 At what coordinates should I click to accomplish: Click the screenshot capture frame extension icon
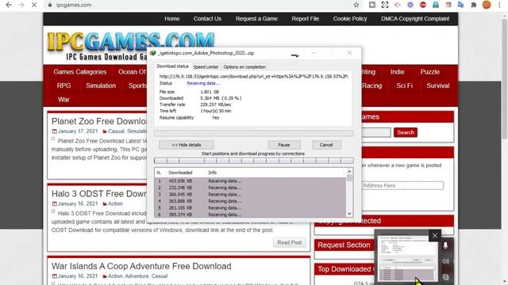pos(384,5)
